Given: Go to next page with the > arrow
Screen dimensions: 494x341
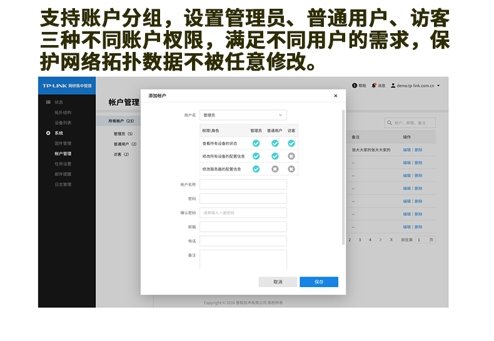Looking at the screenshot, I should [380, 240].
